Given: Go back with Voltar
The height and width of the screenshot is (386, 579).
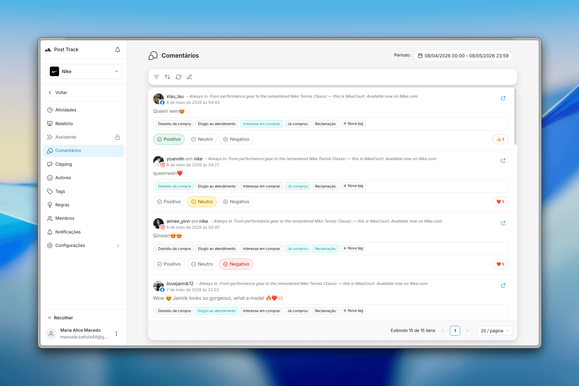Looking at the screenshot, I should coord(84,93).
